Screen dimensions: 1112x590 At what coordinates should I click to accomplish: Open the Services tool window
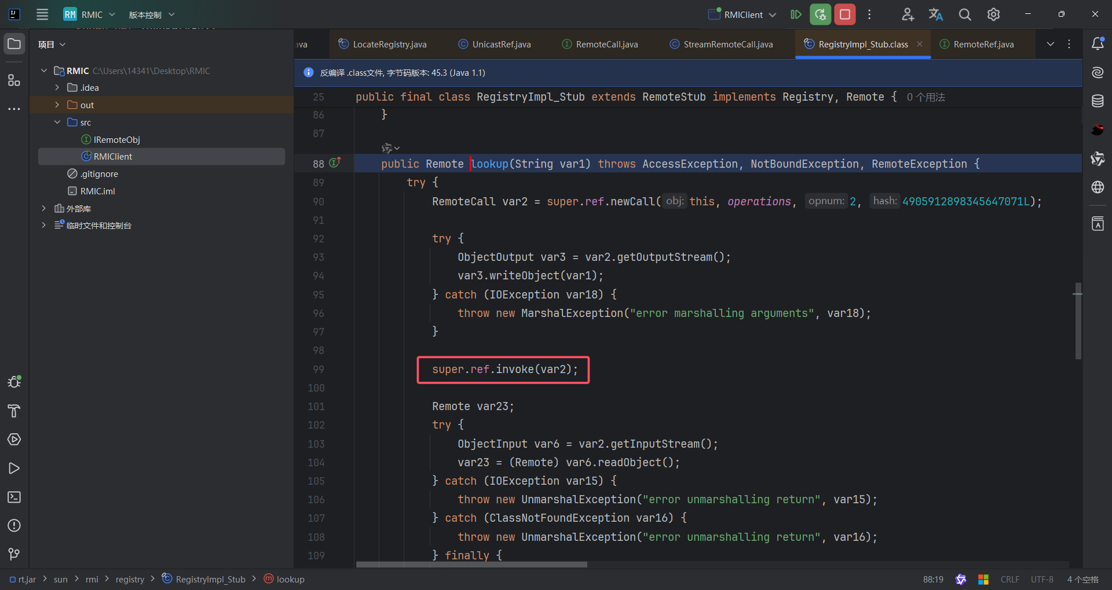(14, 440)
